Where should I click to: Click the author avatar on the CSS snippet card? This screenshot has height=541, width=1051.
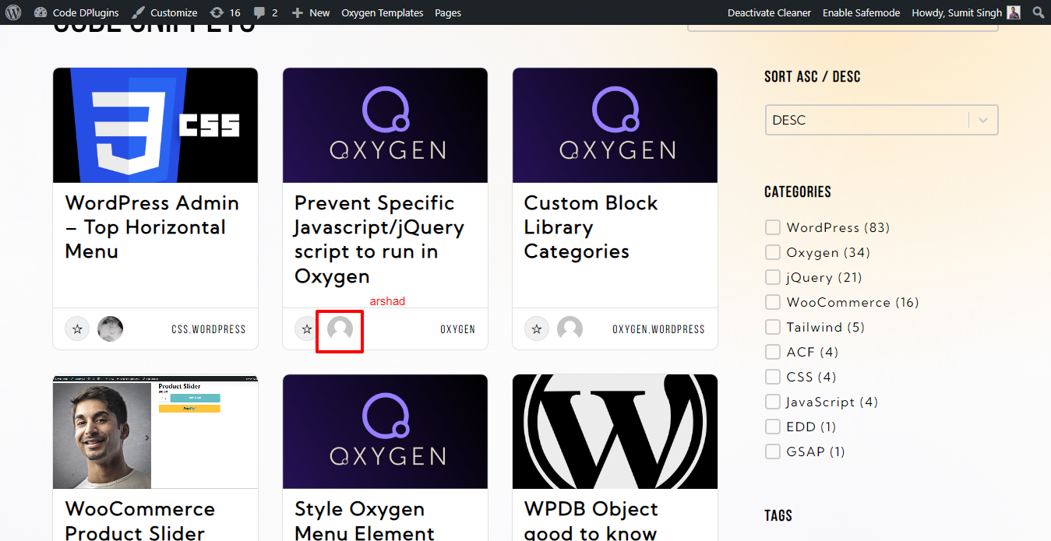click(x=110, y=328)
